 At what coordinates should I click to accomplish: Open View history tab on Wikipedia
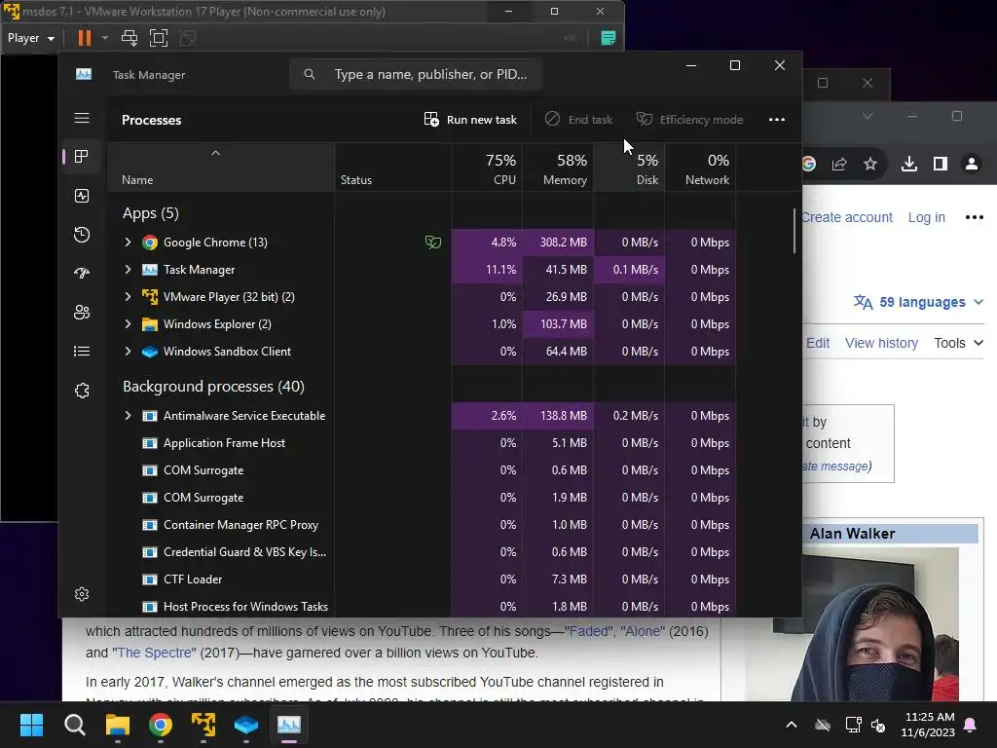pos(881,343)
